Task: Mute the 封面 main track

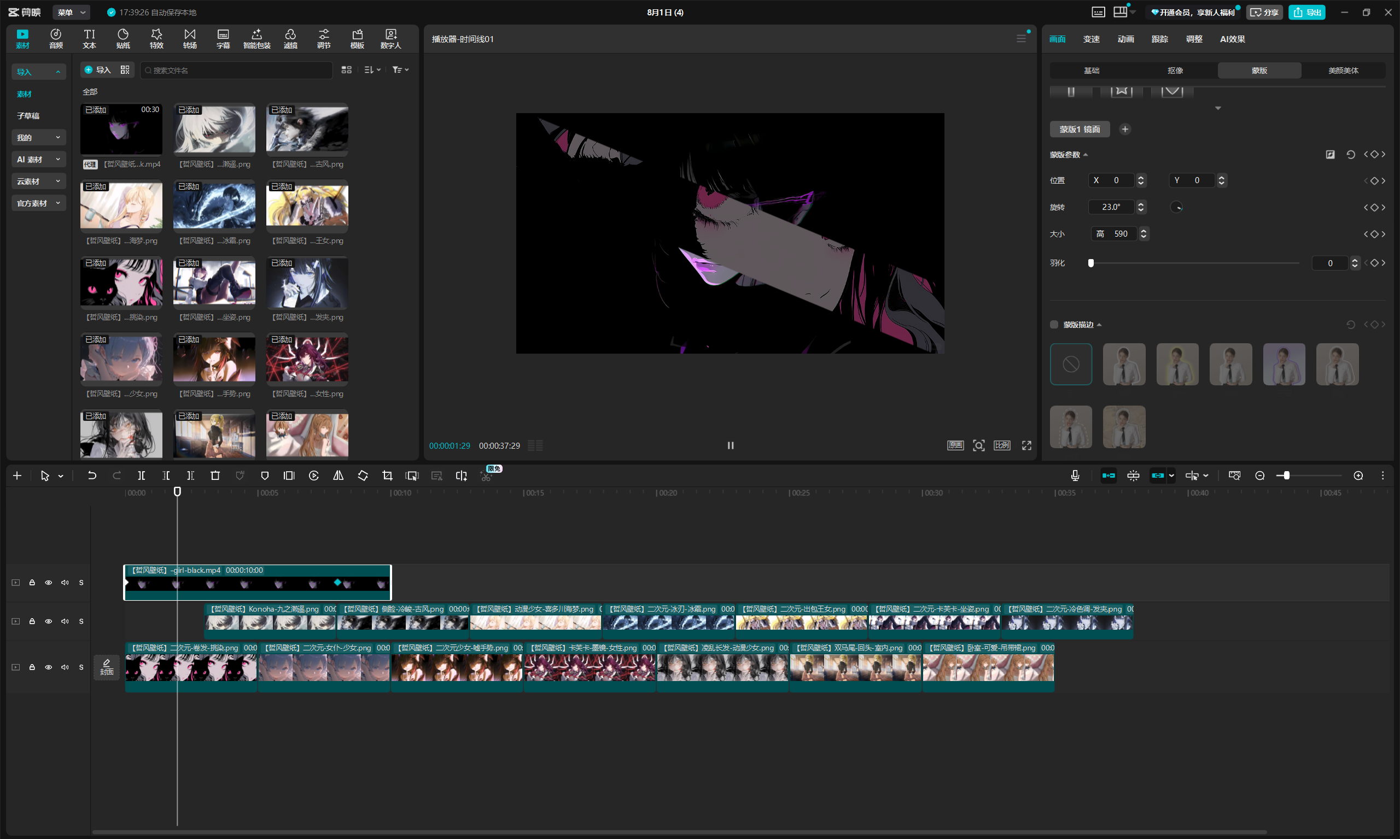Action: tap(65, 667)
